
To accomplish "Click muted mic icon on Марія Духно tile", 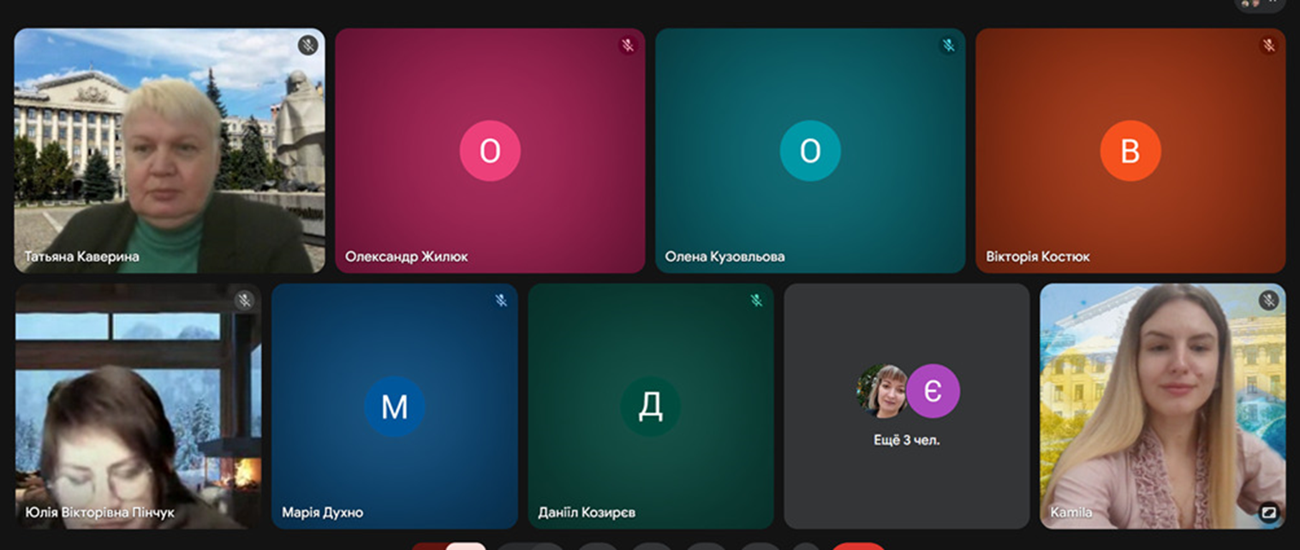I will coord(501,300).
